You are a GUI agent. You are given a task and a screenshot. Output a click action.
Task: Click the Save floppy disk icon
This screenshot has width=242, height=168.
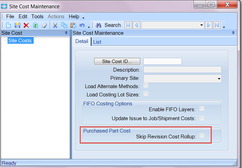pyautogui.click(x=18, y=25)
